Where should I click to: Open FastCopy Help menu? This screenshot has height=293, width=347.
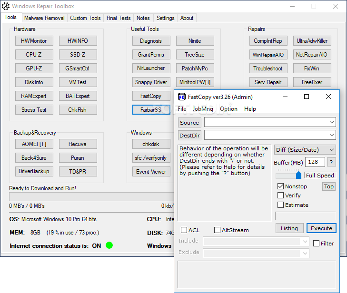coord(250,109)
